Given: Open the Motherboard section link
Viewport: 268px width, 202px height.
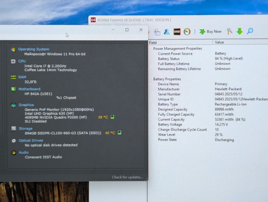Looking at the screenshot, I should pos(29,89).
